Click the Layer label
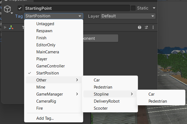Image resolution: width=187 pixels, height=124 pixels. click(x=94, y=16)
